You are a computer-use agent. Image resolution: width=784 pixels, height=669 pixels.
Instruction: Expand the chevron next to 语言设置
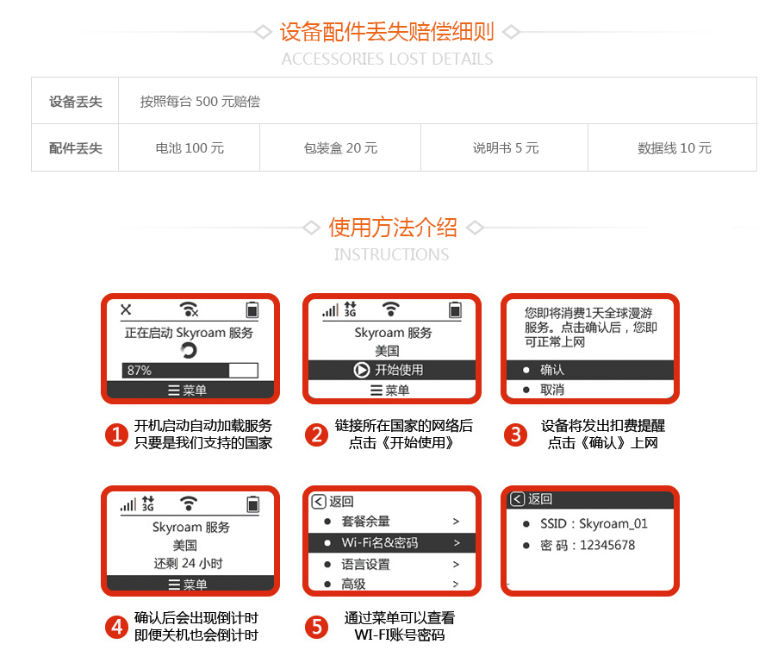(x=456, y=565)
